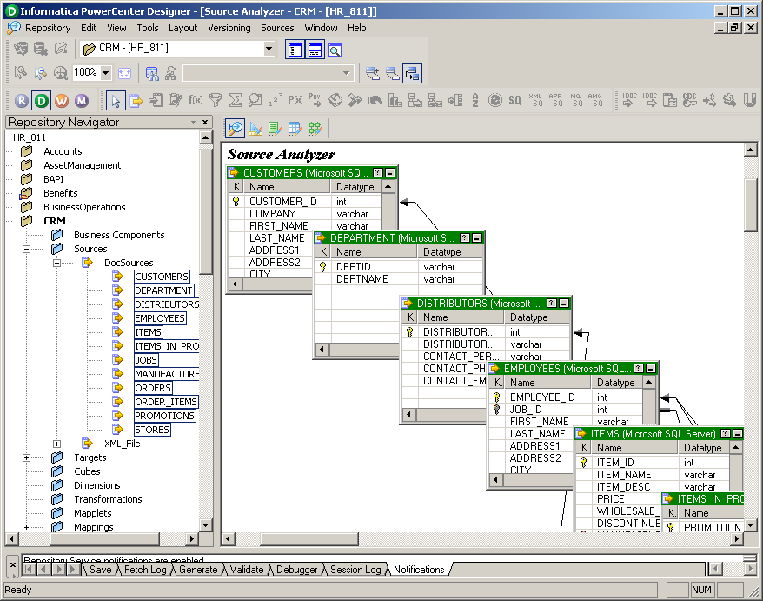Screen dimensions: 763x601
Task: Expand the Targets tree node
Action: coord(27,457)
